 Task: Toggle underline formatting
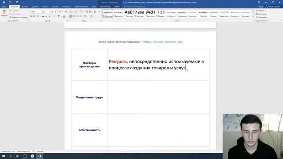pos(38,16)
